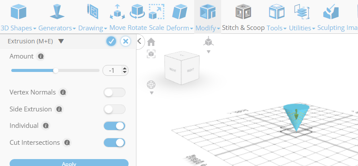
Task: Open the Generators dropdown menu
Action: point(57,28)
